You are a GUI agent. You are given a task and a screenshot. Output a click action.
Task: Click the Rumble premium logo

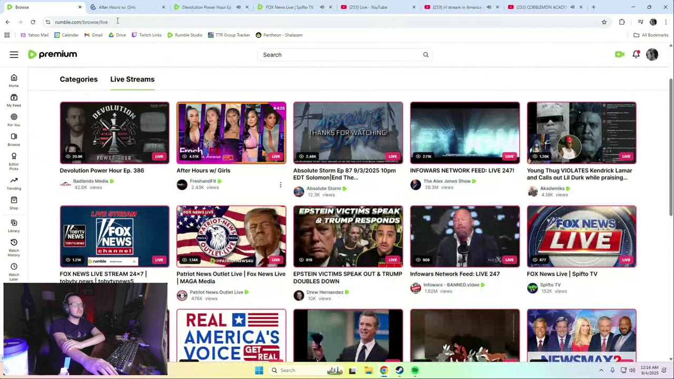tap(53, 54)
